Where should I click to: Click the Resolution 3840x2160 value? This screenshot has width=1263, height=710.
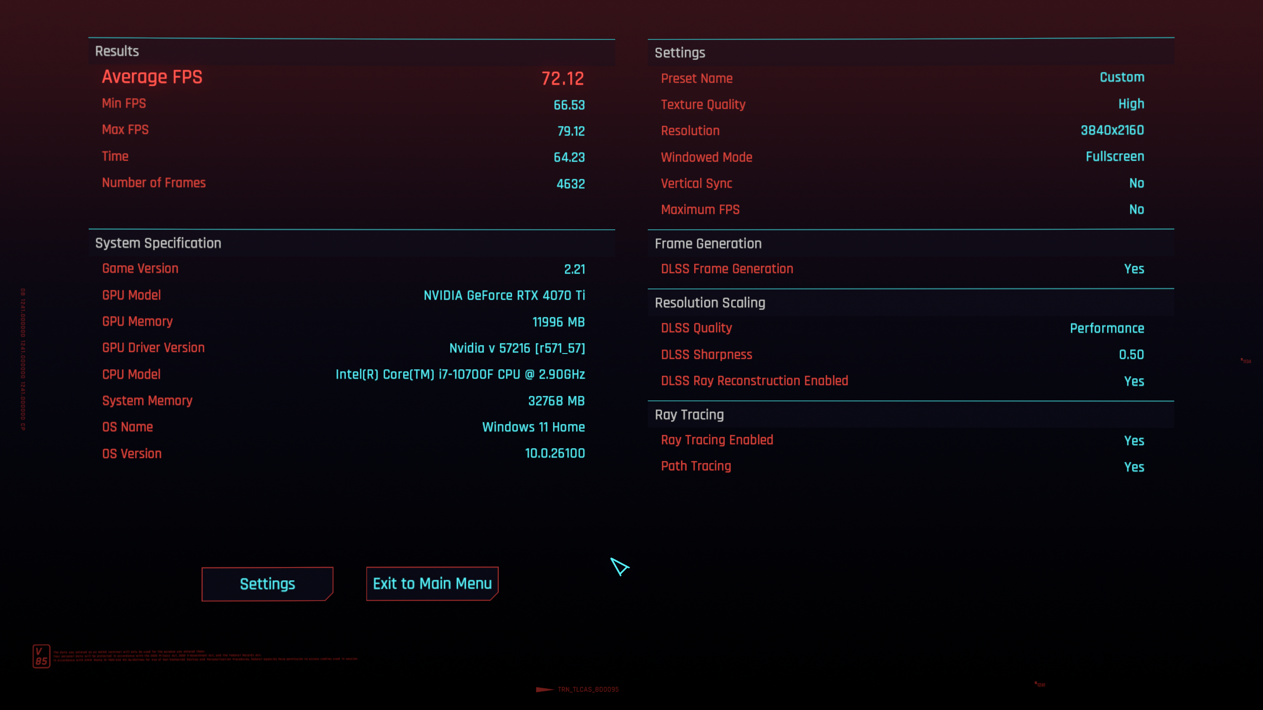click(1112, 131)
